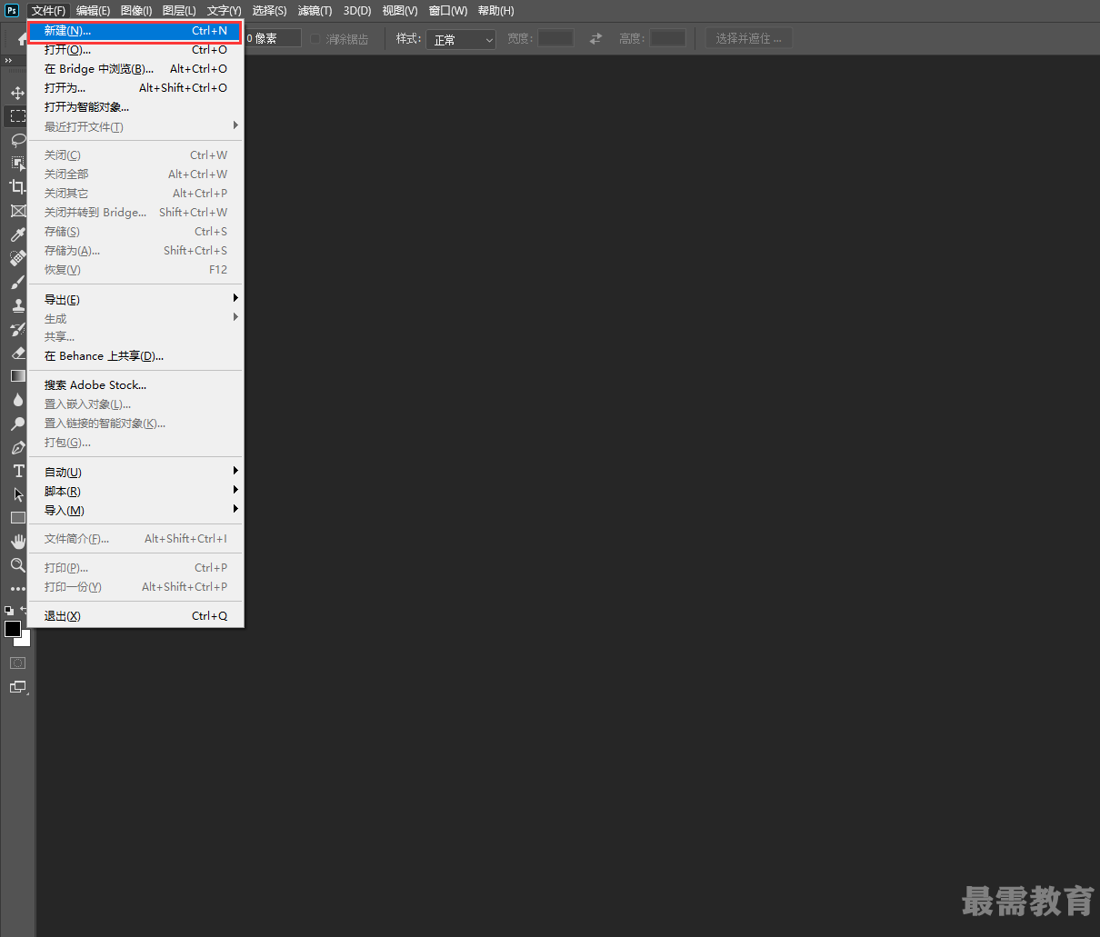Select the Gradient tool
Viewport: 1100px width, 937px height.
[x=17, y=376]
